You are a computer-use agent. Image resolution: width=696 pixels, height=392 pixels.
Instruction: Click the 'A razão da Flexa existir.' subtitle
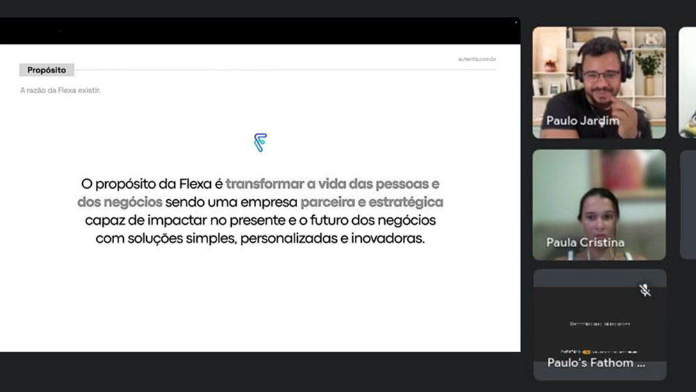click(61, 90)
